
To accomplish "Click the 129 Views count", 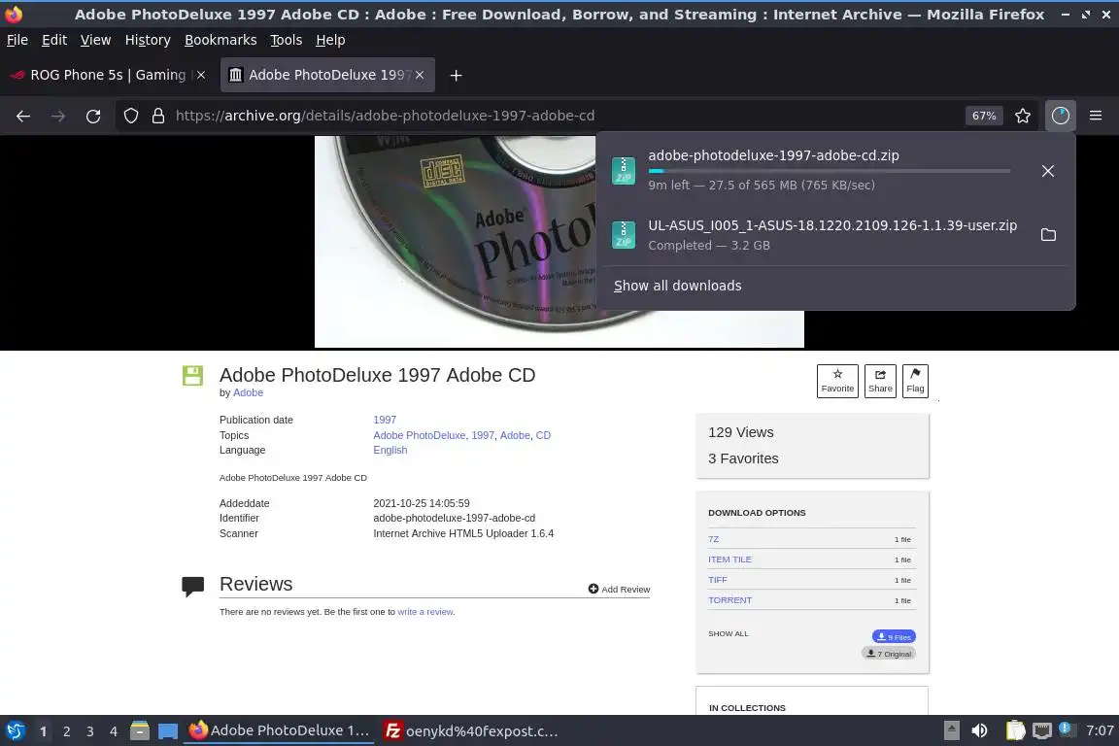I will click(741, 432).
